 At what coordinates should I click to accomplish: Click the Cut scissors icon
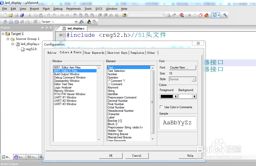coord(29,15)
